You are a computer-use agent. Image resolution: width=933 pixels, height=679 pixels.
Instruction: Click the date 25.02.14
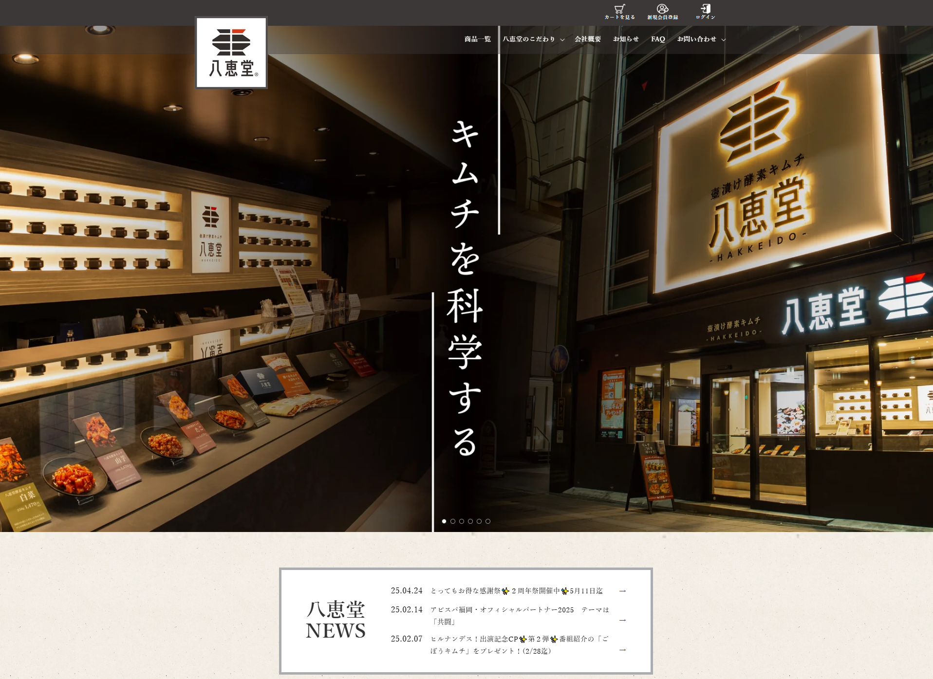pos(407,609)
